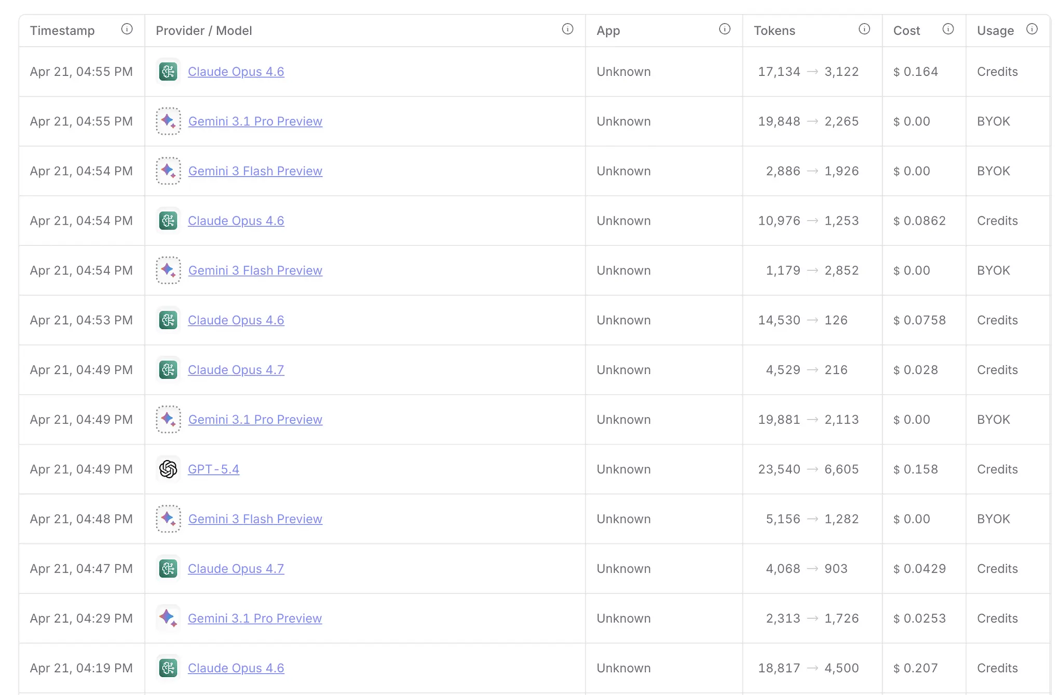Click the "Timestamp" column header text
The height and width of the screenshot is (695, 1063).
[x=62, y=31]
